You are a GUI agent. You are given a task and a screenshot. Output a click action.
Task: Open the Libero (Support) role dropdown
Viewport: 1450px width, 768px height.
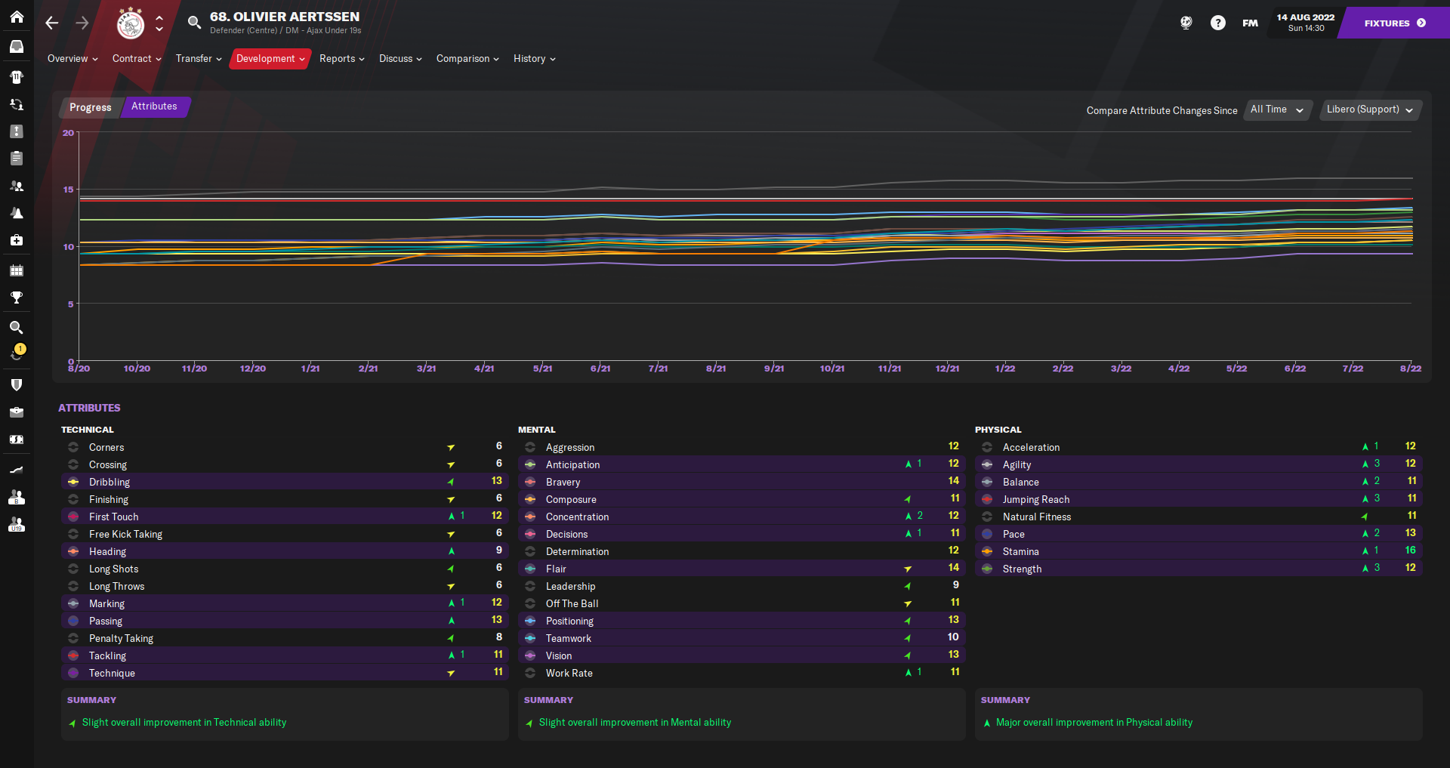pyautogui.click(x=1370, y=109)
